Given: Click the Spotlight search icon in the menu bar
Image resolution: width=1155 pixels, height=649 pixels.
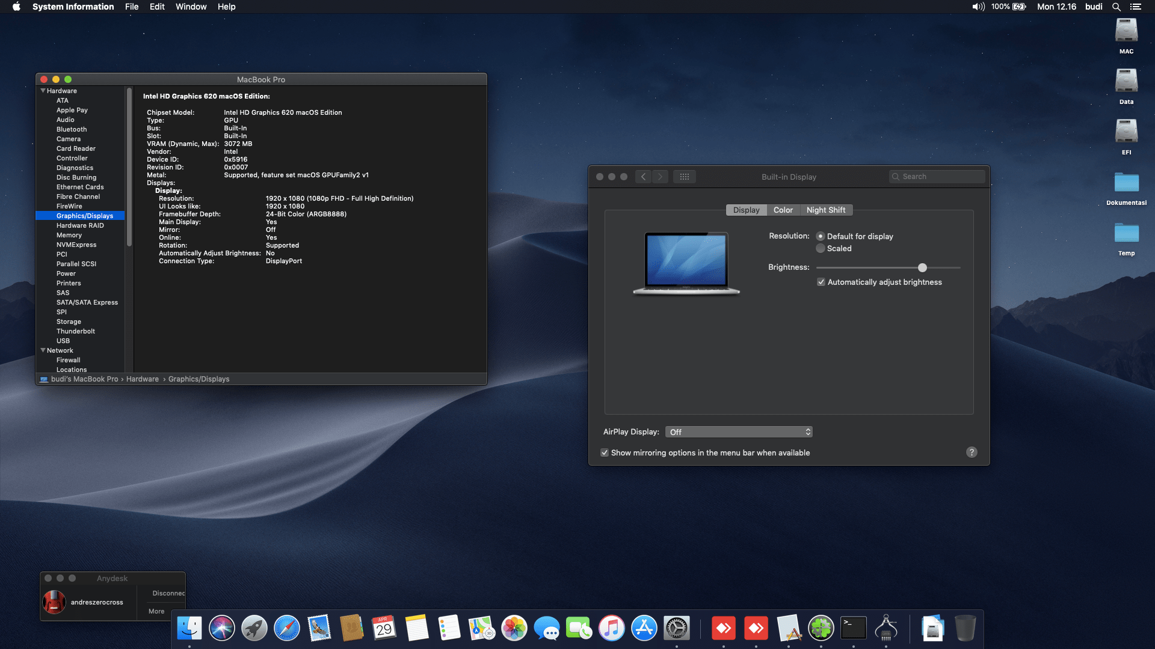Looking at the screenshot, I should (x=1116, y=7).
